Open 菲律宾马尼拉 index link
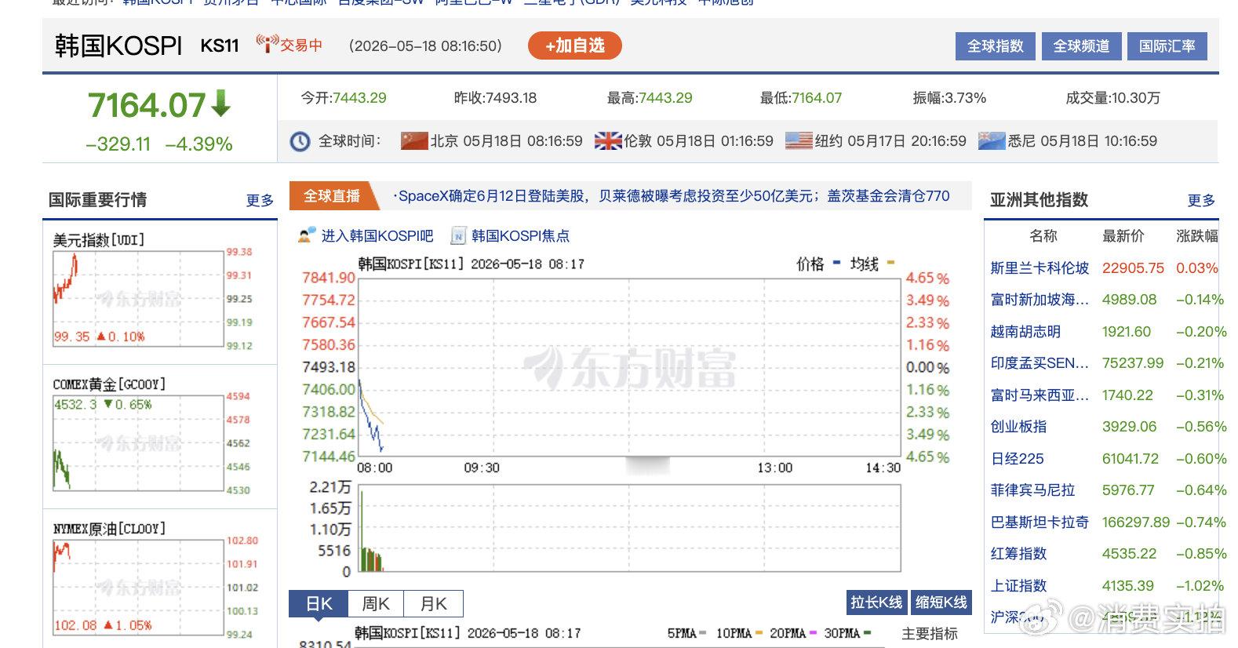 click(x=1032, y=490)
